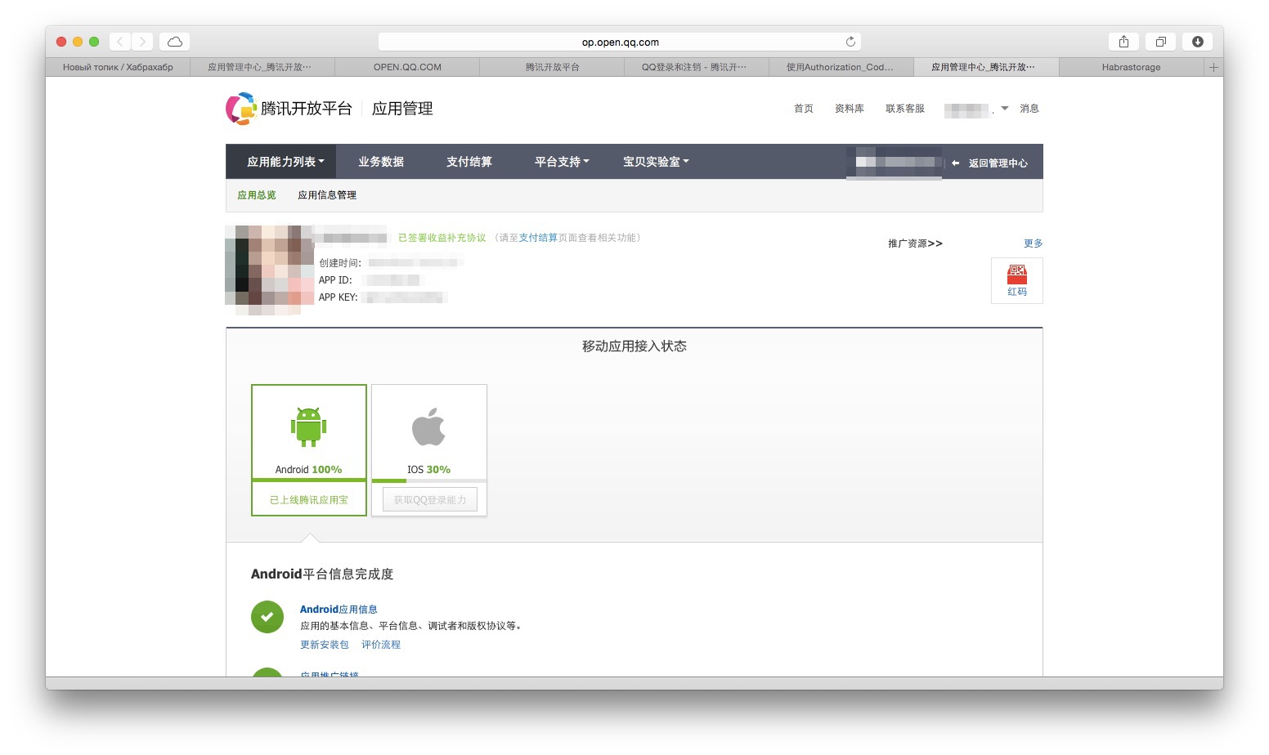This screenshot has width=1269, height=755.
Task: Open the iCloud Tabs cloud button
Action: tap(174, 42)
